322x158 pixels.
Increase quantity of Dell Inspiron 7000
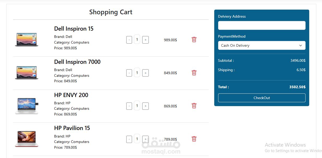click(x=145, y=73)
